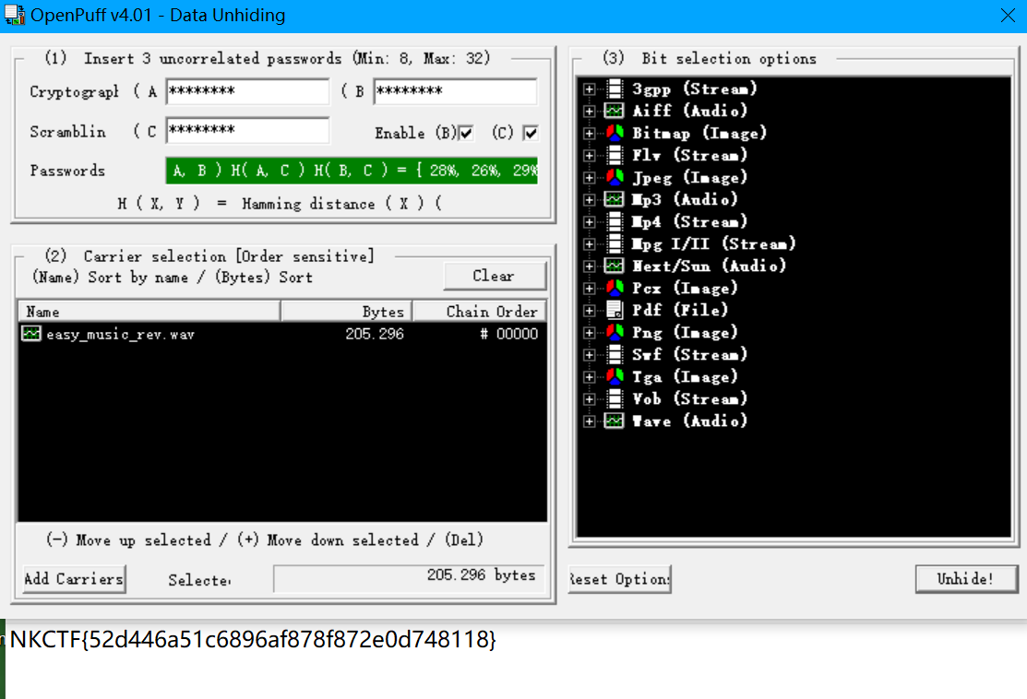Click the Unhide! button

(x=966, y=578)
